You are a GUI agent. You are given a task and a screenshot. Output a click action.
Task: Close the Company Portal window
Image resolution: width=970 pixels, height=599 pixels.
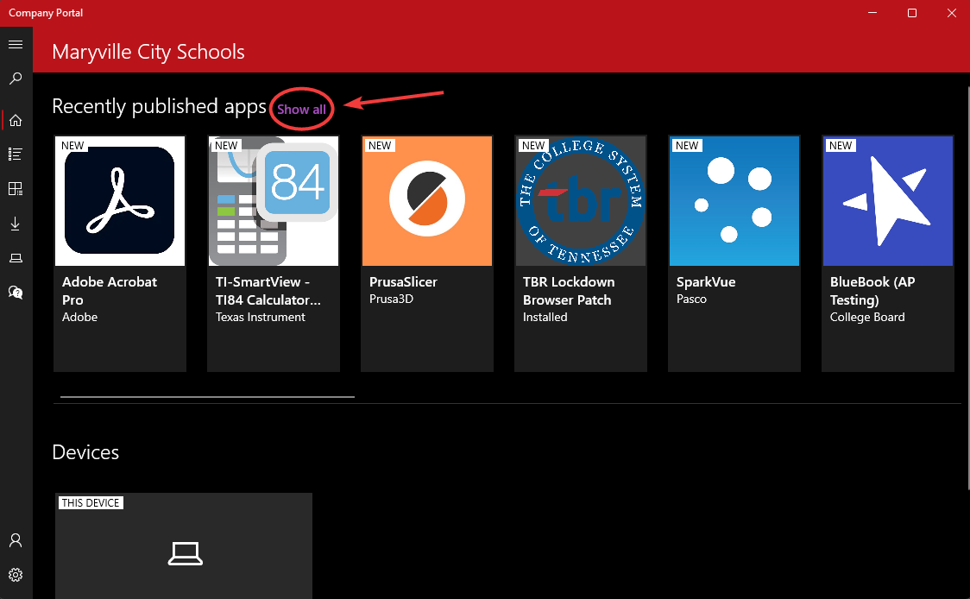click(x=951, y=13)
